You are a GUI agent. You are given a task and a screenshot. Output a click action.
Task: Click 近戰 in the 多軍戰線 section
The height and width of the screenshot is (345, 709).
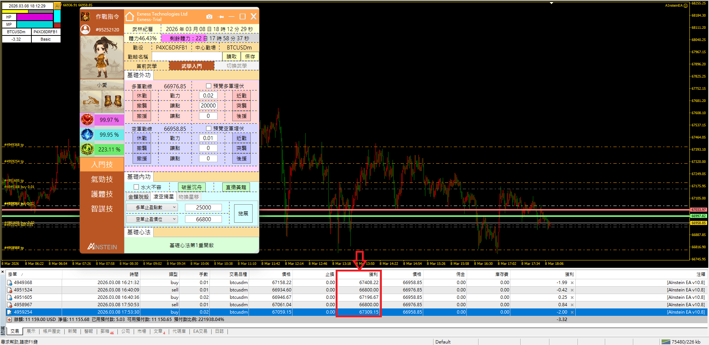242,96
